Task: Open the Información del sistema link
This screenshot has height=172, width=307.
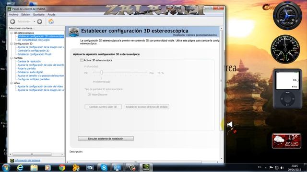Action: pyautogui.click(x=27, y=161)
